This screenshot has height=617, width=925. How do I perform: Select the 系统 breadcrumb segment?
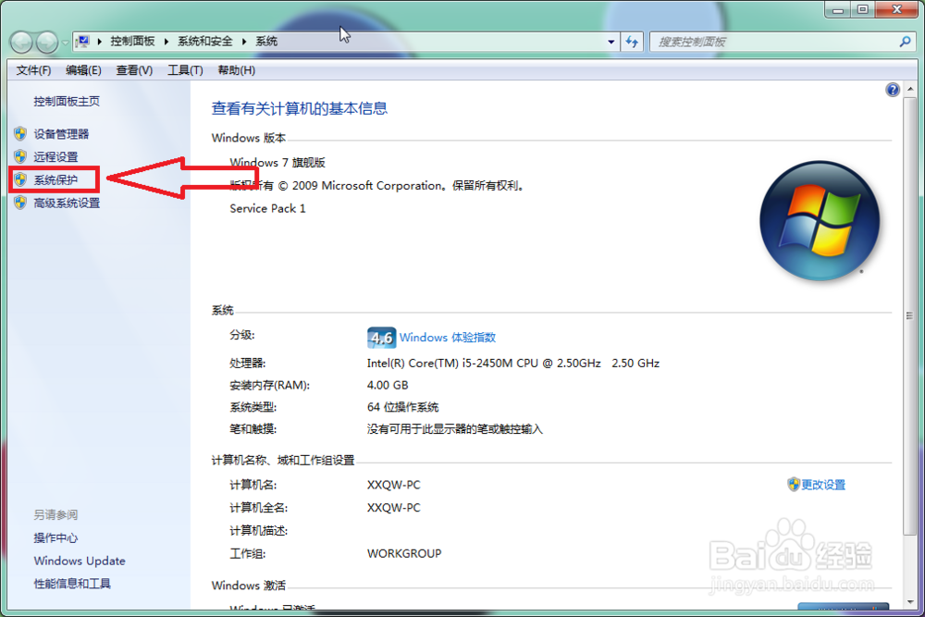click(266, 42)
